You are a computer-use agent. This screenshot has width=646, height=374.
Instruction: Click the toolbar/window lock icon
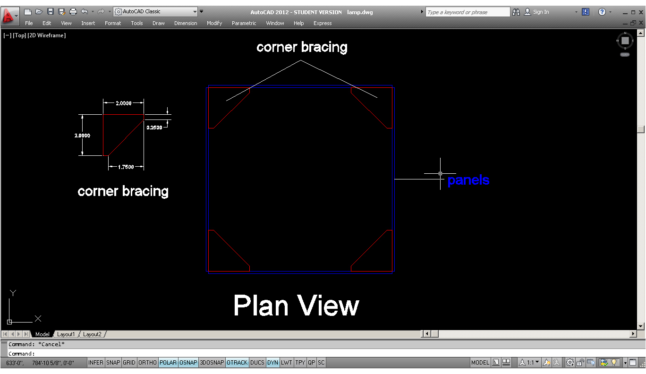[x=580, y=363]
